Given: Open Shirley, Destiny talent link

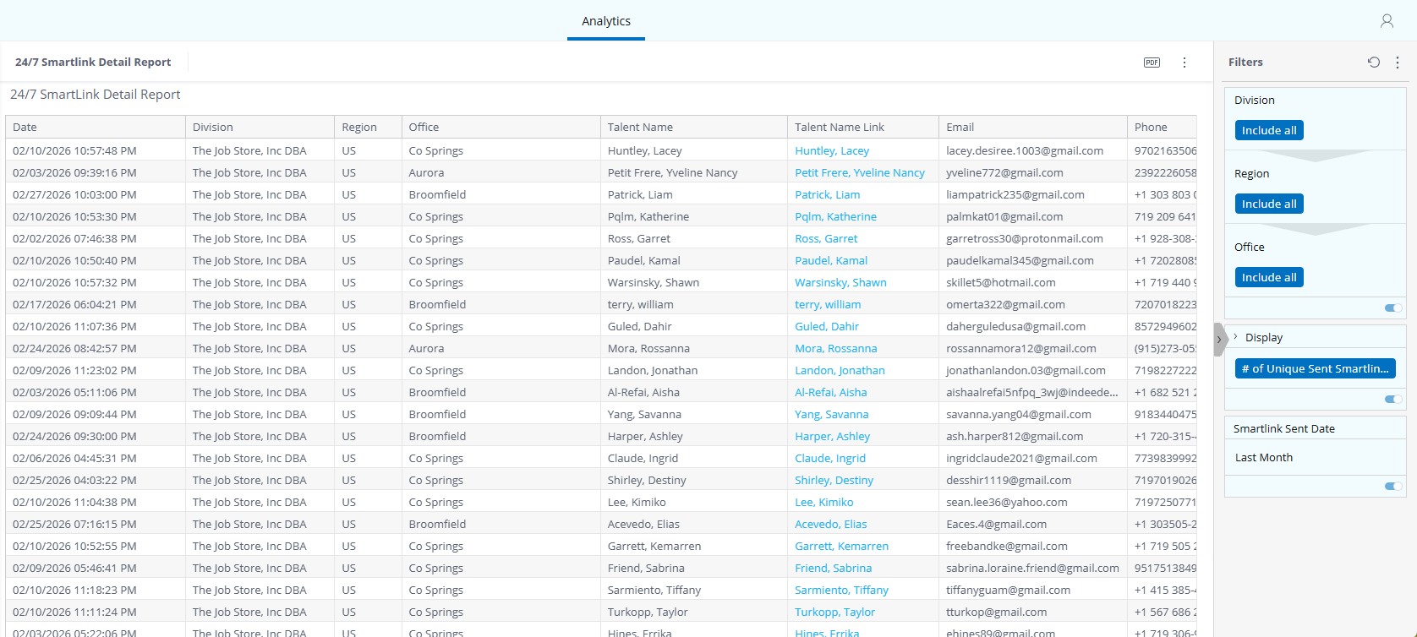Looking at the screenshot, I should point(834,480).
